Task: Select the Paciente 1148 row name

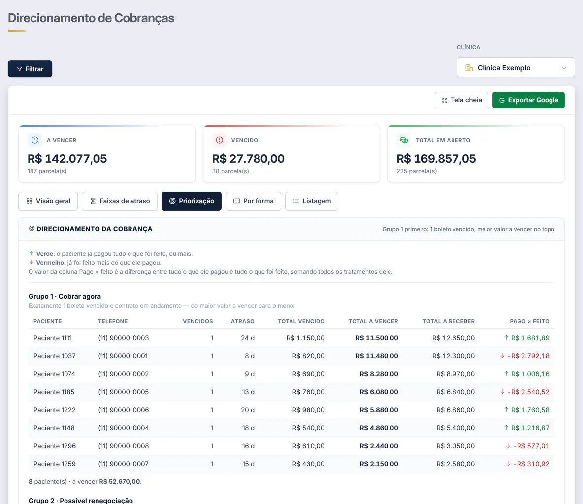Action: [54, 428]
